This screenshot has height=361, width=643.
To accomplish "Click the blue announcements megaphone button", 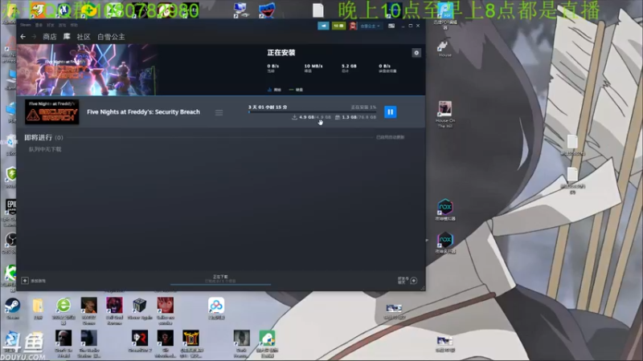I will pos(323,26).
